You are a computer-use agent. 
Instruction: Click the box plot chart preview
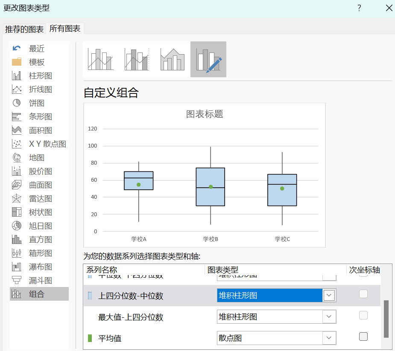204,175
